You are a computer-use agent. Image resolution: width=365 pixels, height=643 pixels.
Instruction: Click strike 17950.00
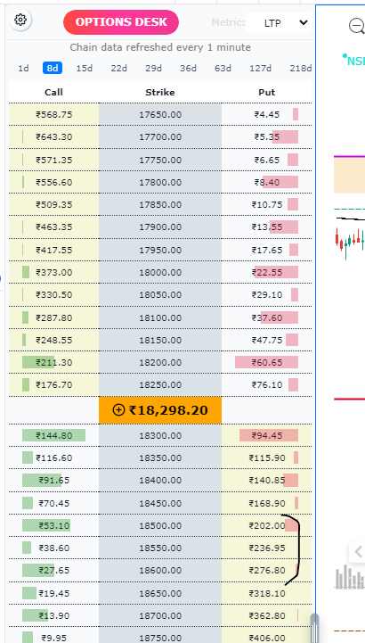point(160,250)
